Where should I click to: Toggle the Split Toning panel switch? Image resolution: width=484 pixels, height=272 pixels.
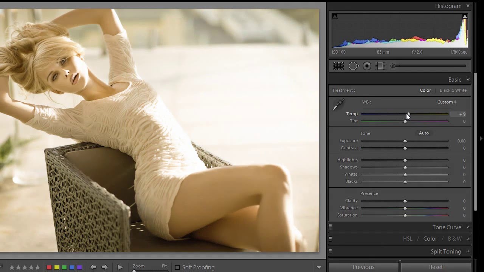[330, 251]
